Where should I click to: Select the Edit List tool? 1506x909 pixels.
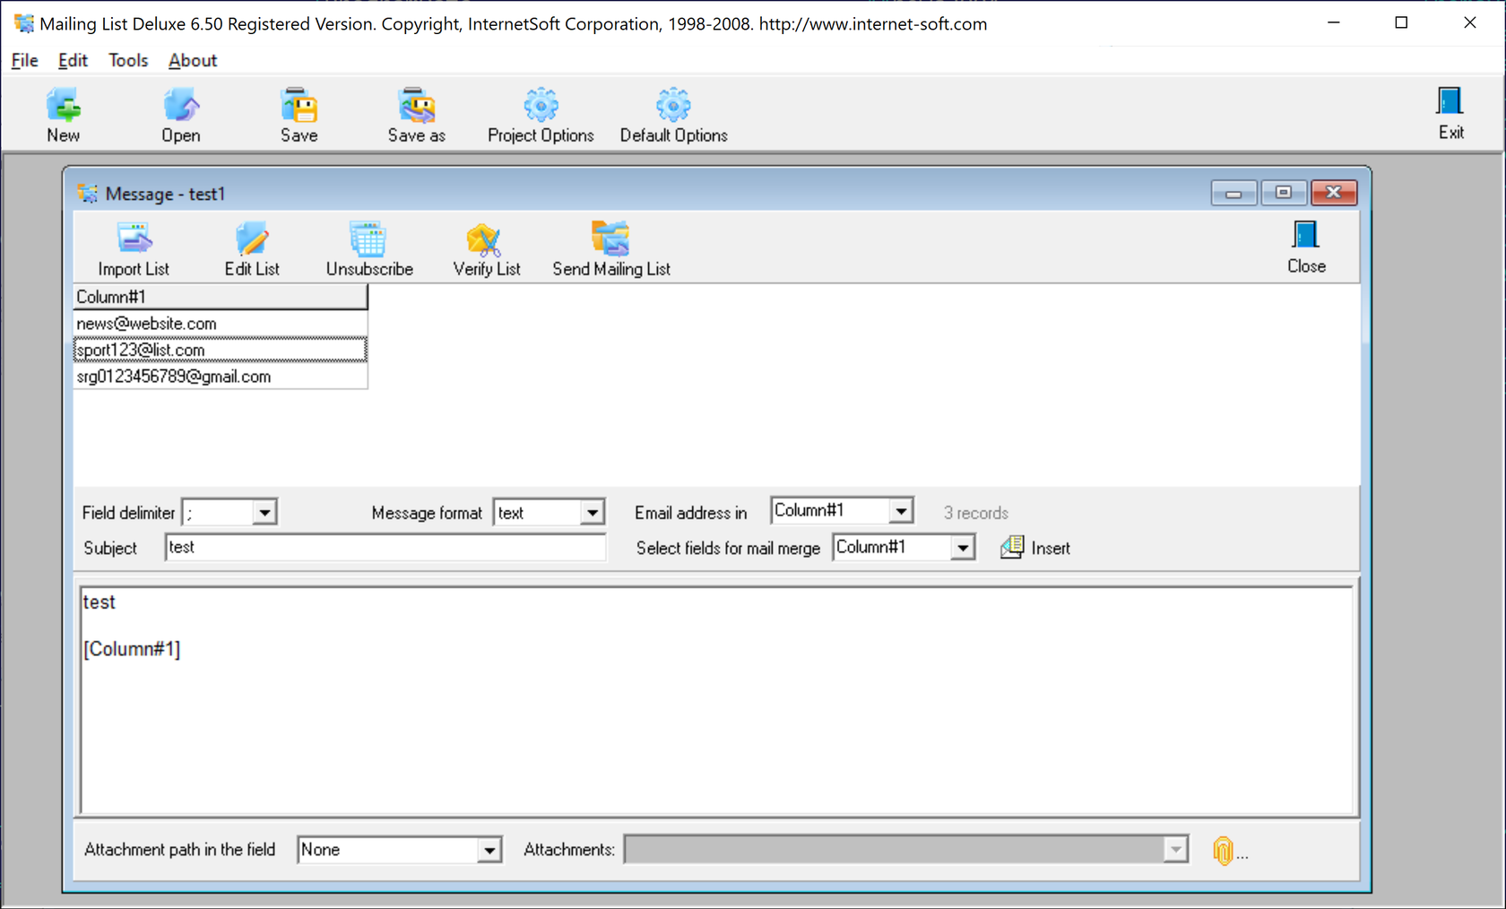[x=252, y=247]
